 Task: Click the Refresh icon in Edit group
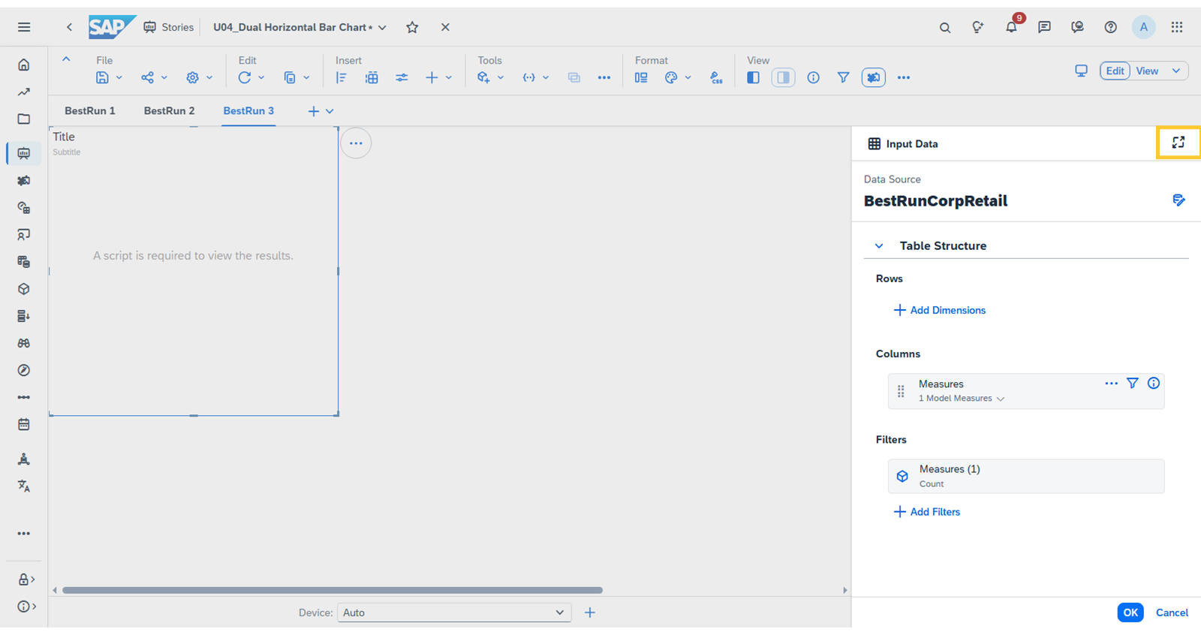point(244,77)
